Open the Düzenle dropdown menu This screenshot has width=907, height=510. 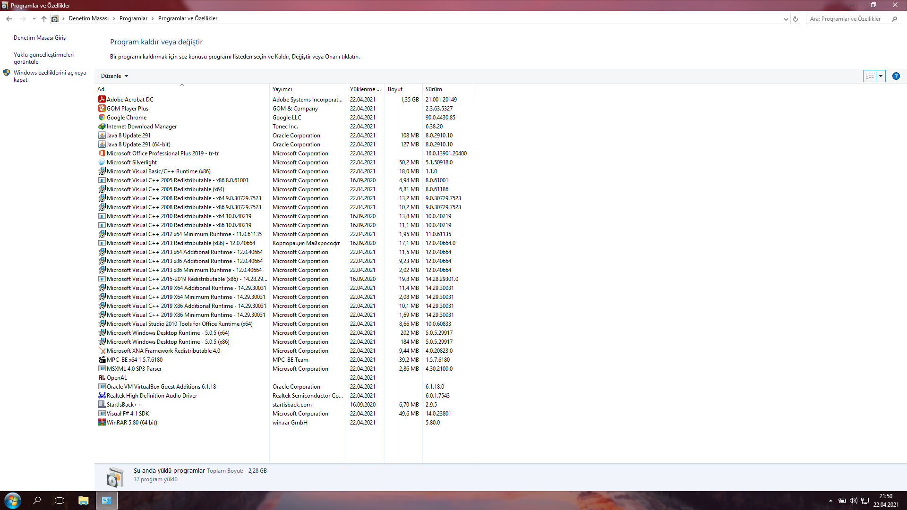click(114, 76)
